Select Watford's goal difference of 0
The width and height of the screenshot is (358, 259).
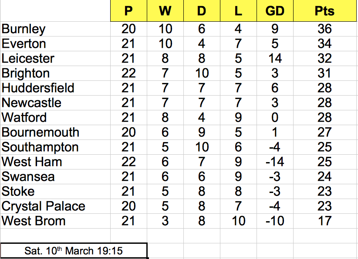pyautogui.click(x=275, y=117)
